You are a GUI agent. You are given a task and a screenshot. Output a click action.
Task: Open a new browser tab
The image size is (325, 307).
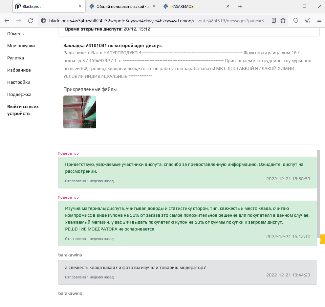[240, 7]
